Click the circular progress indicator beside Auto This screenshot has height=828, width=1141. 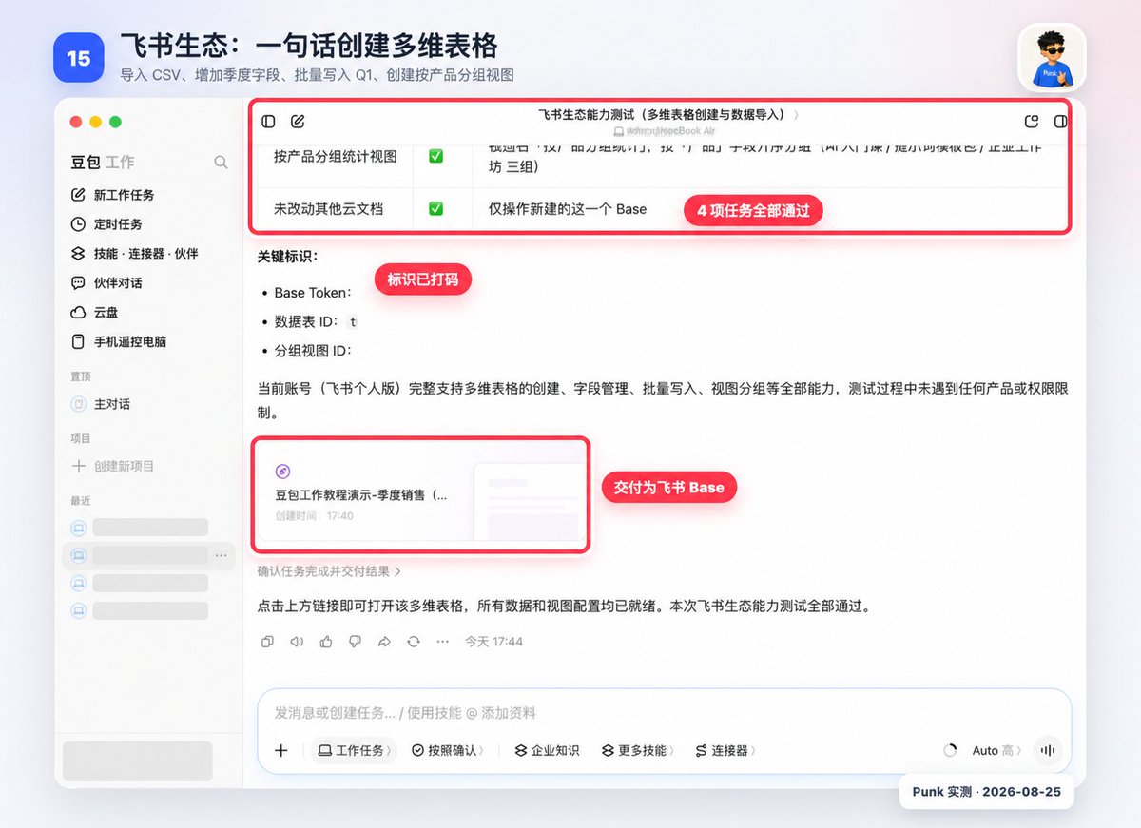click(x=950, y=750)
